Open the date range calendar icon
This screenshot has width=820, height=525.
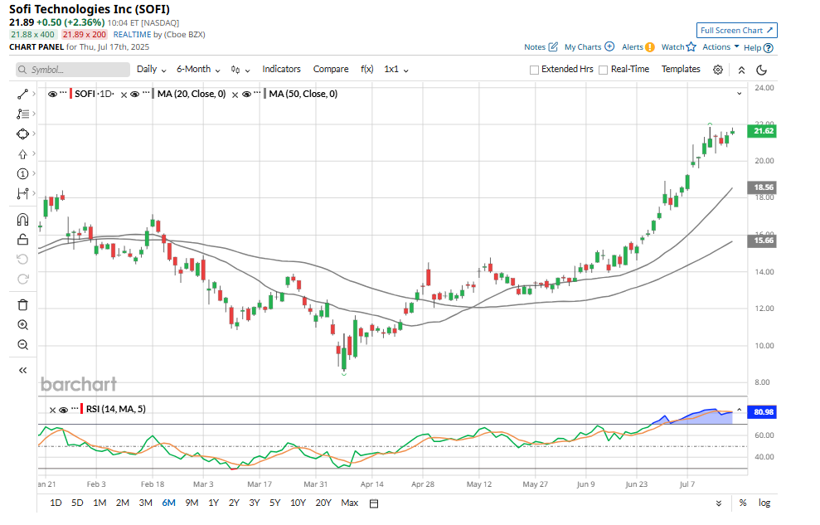pos(373,503)
